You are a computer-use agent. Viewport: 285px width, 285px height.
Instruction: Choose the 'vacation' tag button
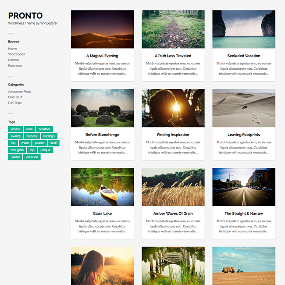32,157
